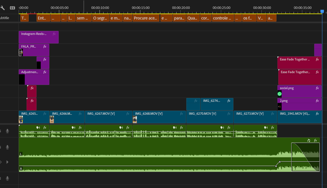This screenshot has height=188, width=327.
Task: Select the 'O segr...' subtitle clip
Action: pos(100,18)
